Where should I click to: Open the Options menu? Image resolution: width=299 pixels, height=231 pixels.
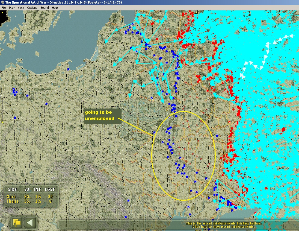pyautogui.click(x=32, y=8)
